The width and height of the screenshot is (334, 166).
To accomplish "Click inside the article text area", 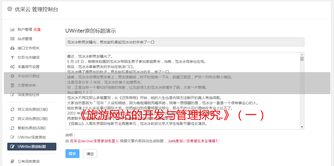I will coord(183,90).
